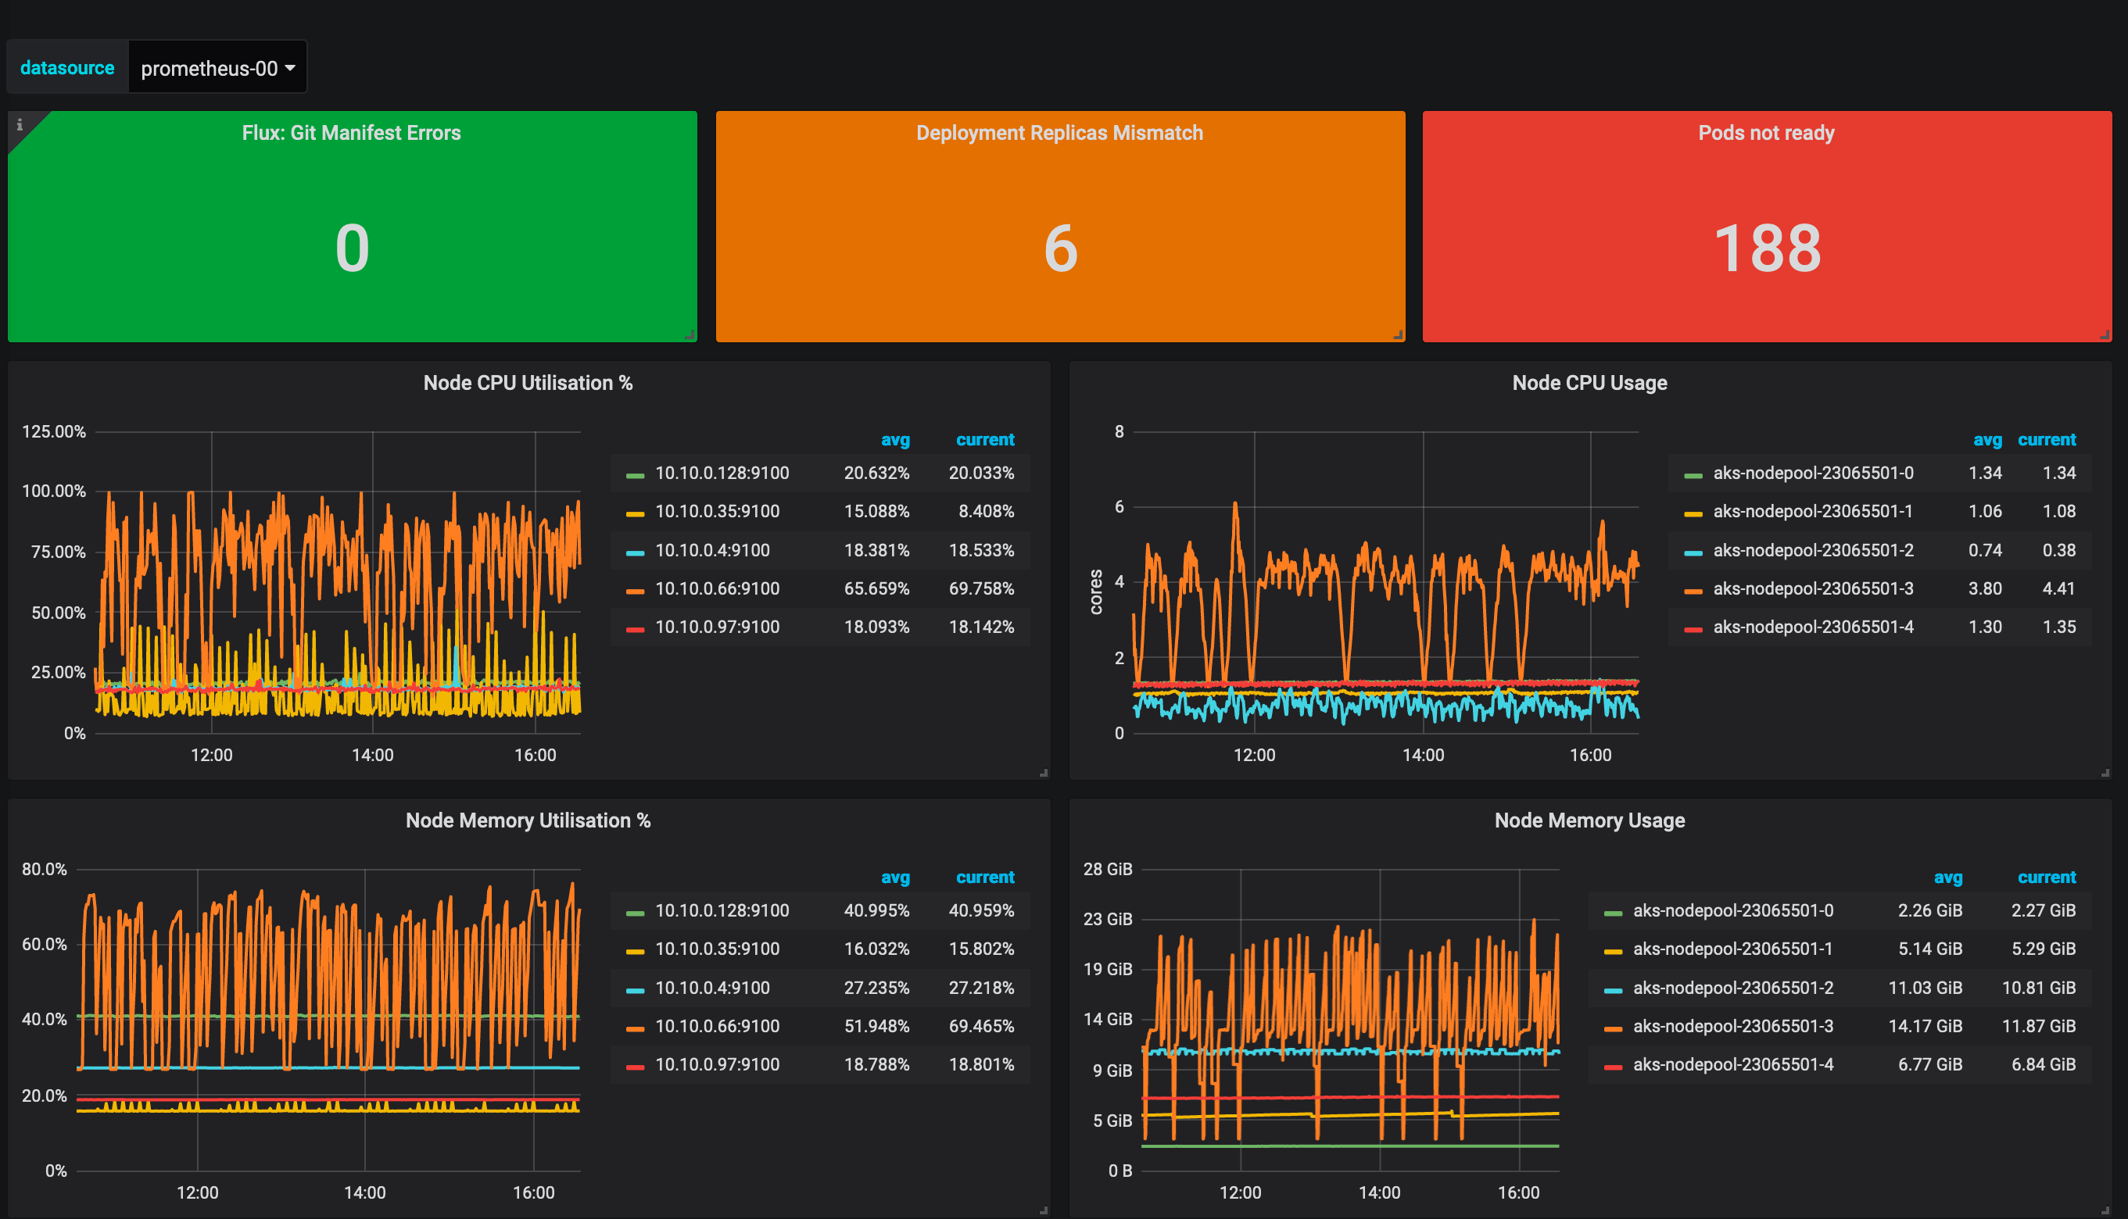Sort Node Memory Usage legend by current column
This screenshot has height=1219, width=2128.
(2046, 878)
